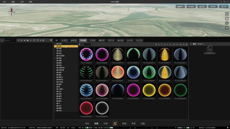Click the compass icon in the viewport
Screen dimensions: 230x129
point(11,11)
